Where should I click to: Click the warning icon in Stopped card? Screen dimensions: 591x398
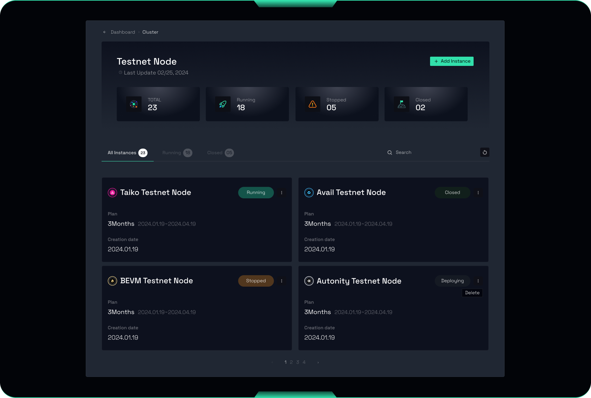pyautogui.click(x=312, y=104)
